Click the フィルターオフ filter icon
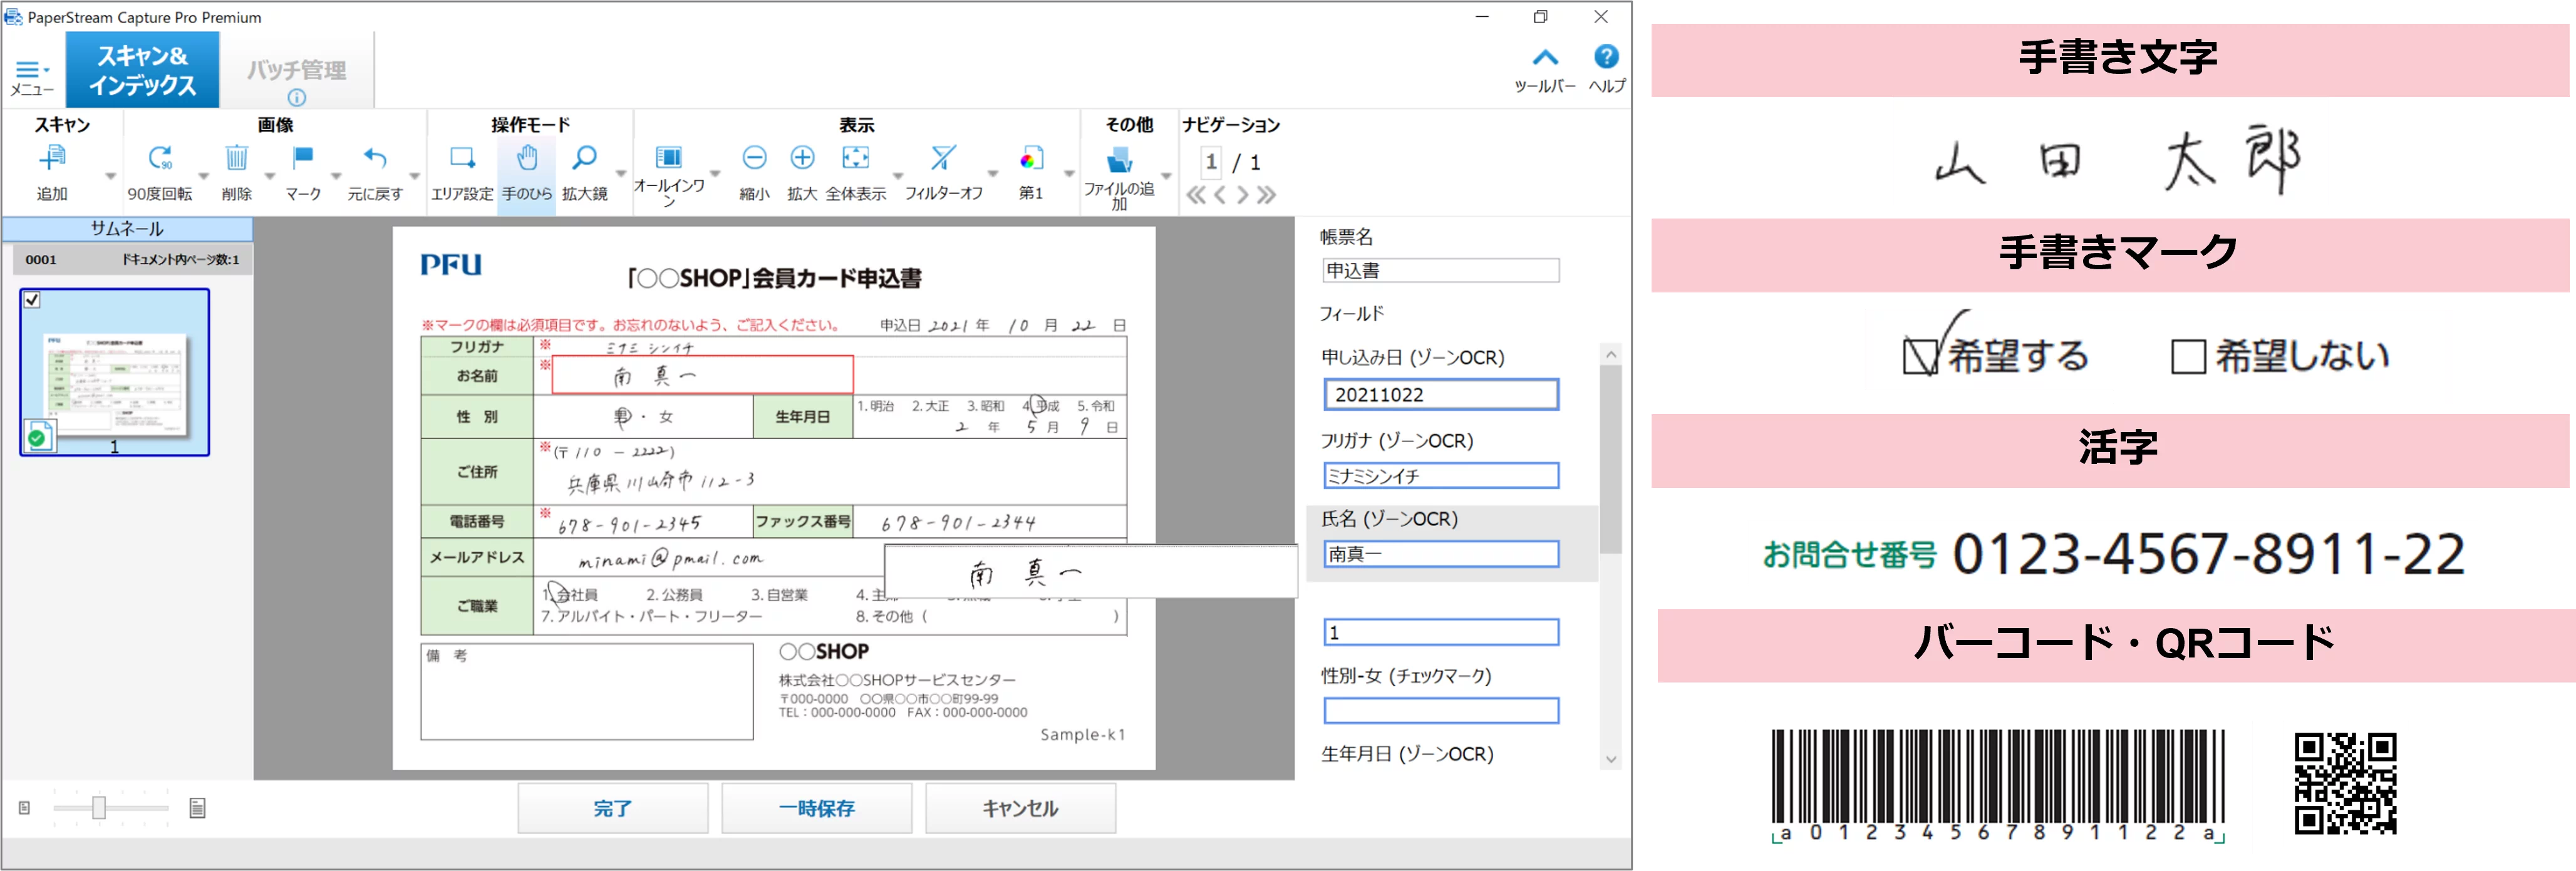2576x871 pixels. (943, 158)
